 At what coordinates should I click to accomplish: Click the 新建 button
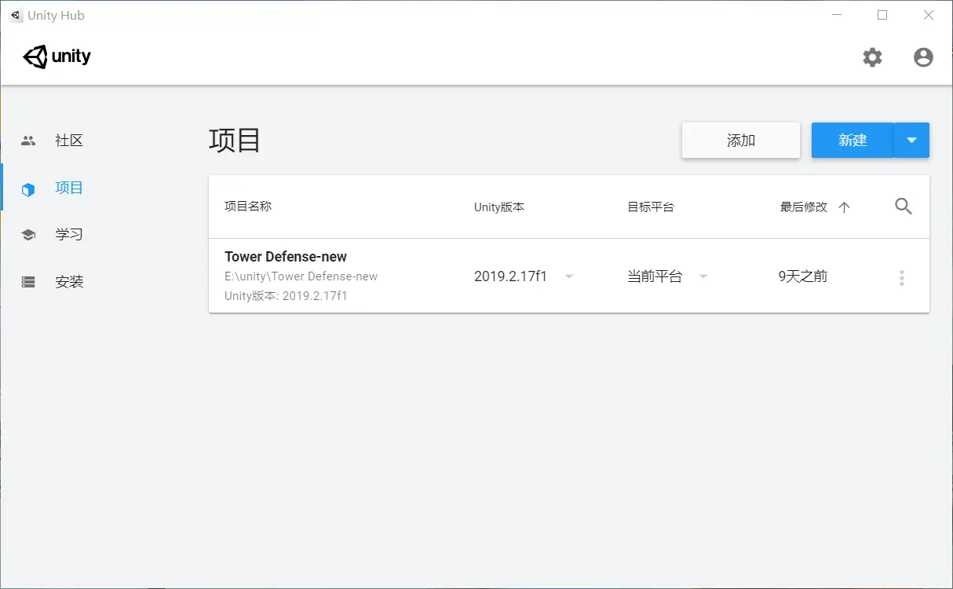853,140
